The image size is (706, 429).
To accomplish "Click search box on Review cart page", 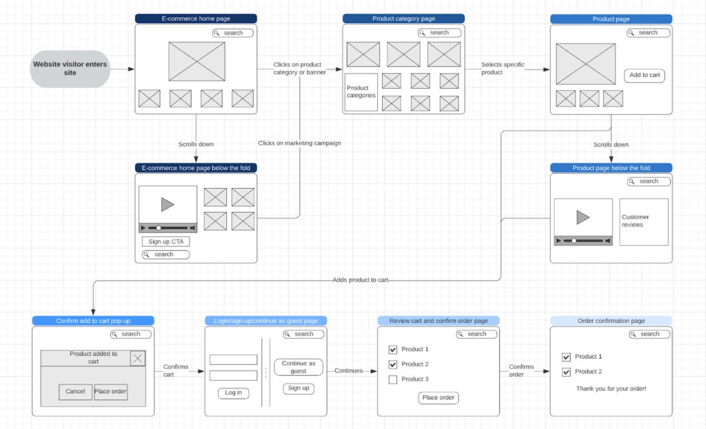I will click(476, 334).
